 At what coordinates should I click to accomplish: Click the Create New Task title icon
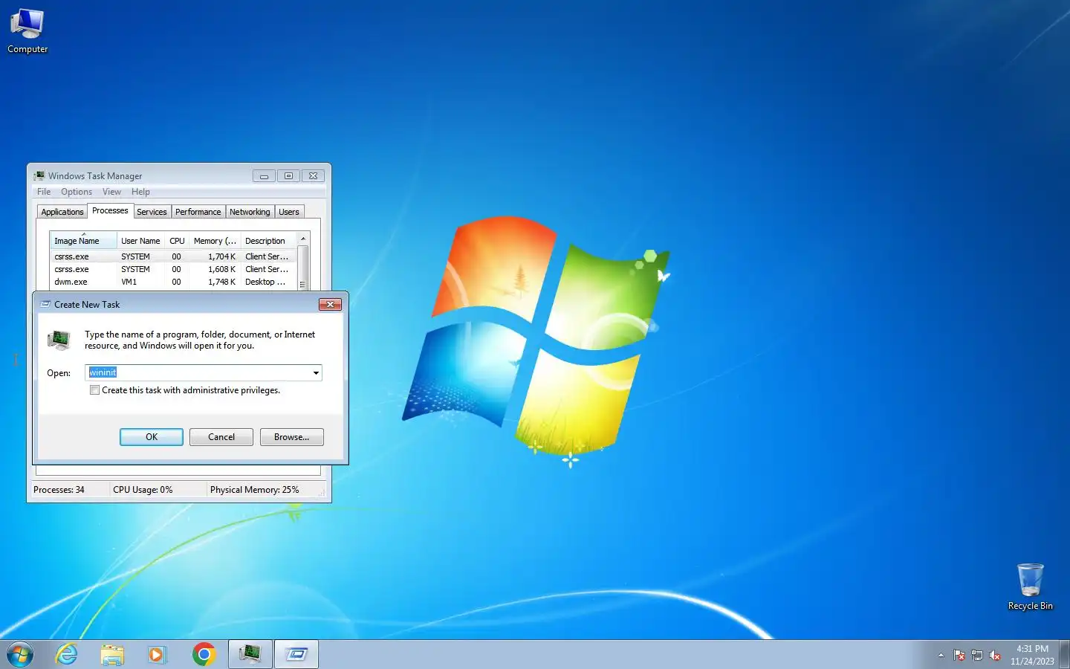point(45,304)
